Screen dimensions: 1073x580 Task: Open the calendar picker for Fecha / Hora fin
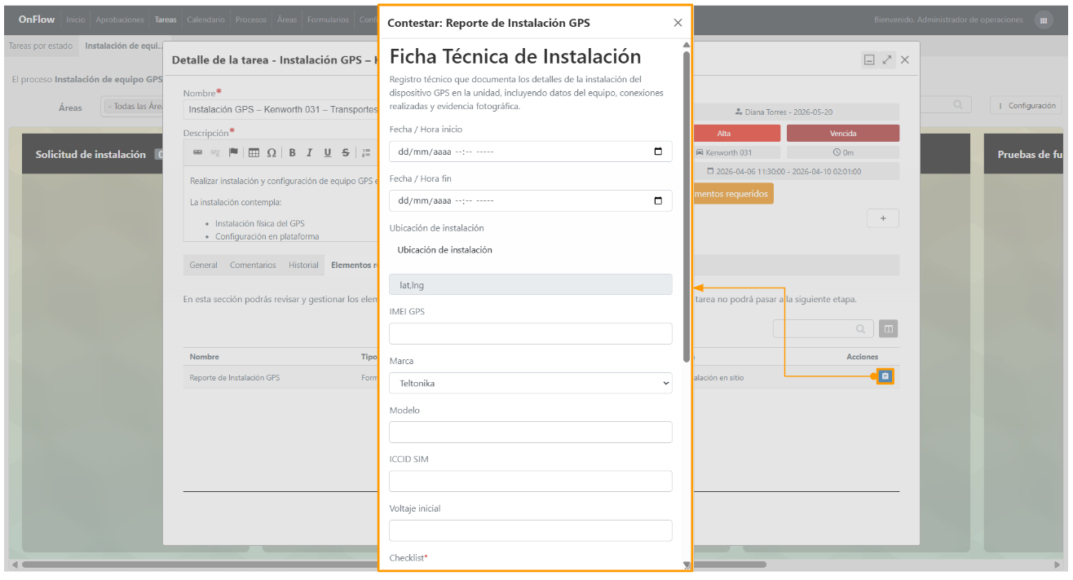pos(658,201)
